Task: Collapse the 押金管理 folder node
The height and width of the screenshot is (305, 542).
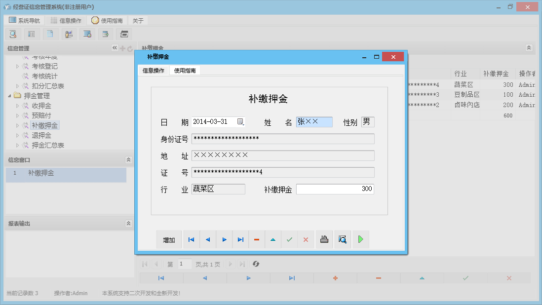Action: tap(10, 96)
